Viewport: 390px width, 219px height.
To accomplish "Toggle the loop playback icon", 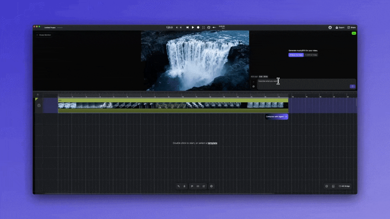I will tap(209, 27).
